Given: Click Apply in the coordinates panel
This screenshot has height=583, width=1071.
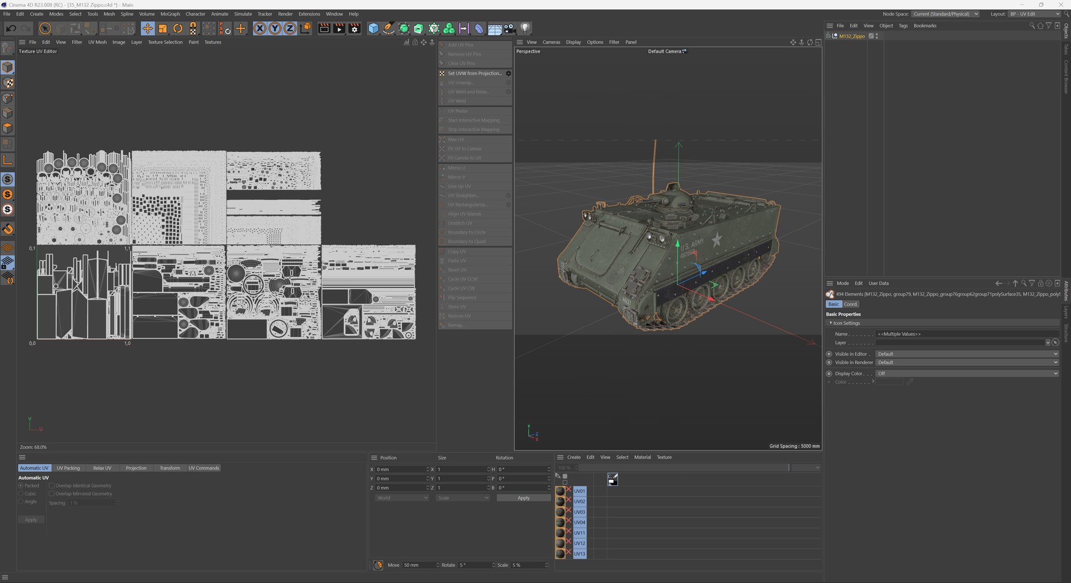Looking at the screenshot, I should [x=523, y=498].
